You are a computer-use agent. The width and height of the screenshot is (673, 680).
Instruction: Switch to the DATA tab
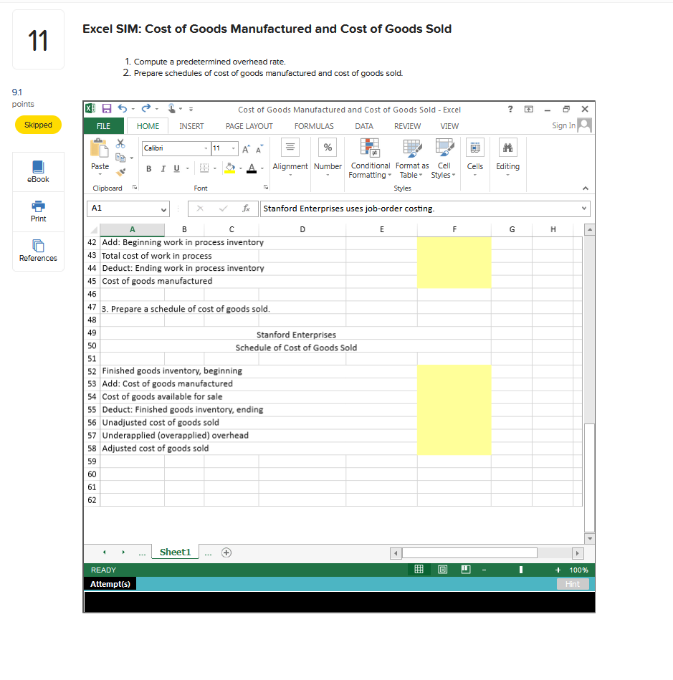[364, 126]
